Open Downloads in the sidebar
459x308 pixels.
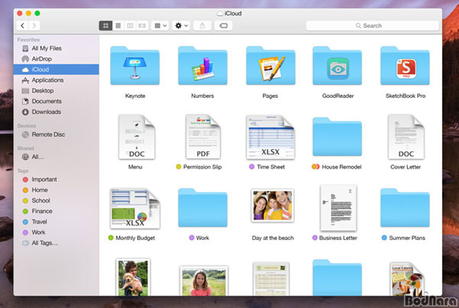point(56,112)
